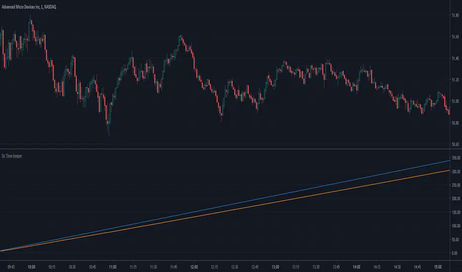The image size is (462, 272).
Task: Click the pane separator between chart and indicator
Action: [225, 149]
